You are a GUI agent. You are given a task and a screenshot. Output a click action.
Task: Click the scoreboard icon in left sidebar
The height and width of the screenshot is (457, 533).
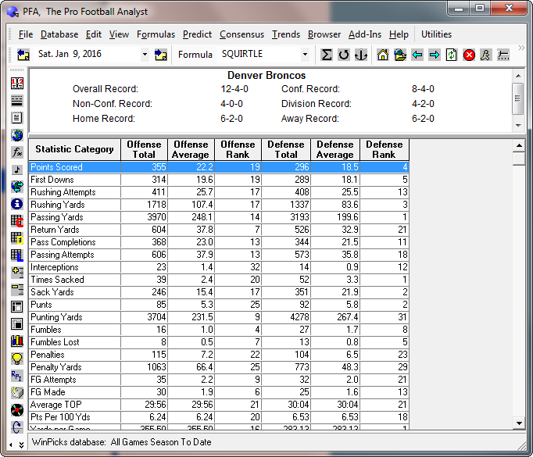coord(17,84)
